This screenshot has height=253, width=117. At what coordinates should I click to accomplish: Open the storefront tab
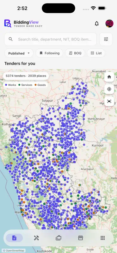point(81,238)
